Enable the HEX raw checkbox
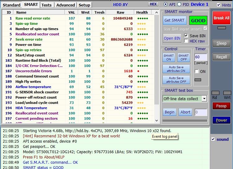The image size is (233, 169). [x=186, y=41]
